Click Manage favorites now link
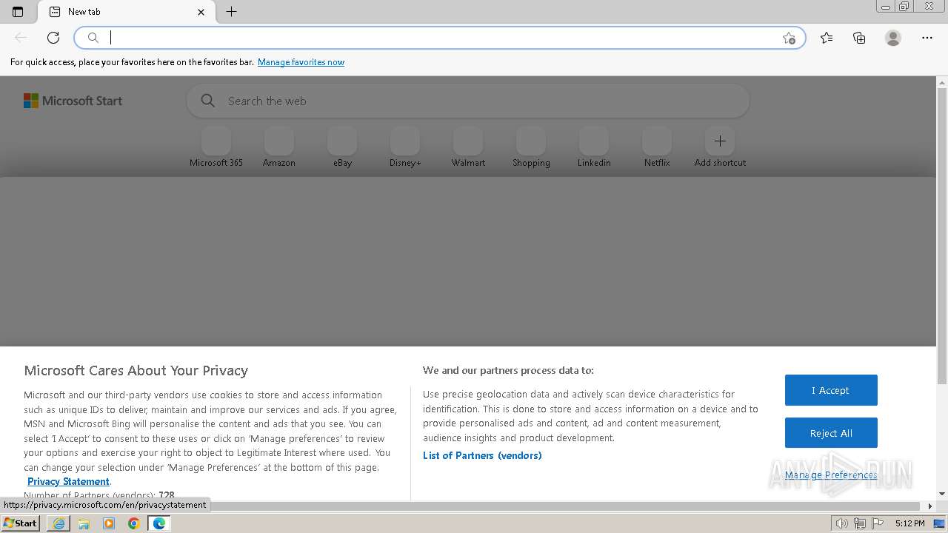Viewport: 948px width, 533px height. pos(301,62)
